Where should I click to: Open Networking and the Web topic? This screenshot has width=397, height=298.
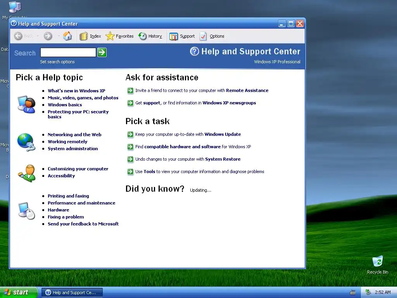coord(74,135)
